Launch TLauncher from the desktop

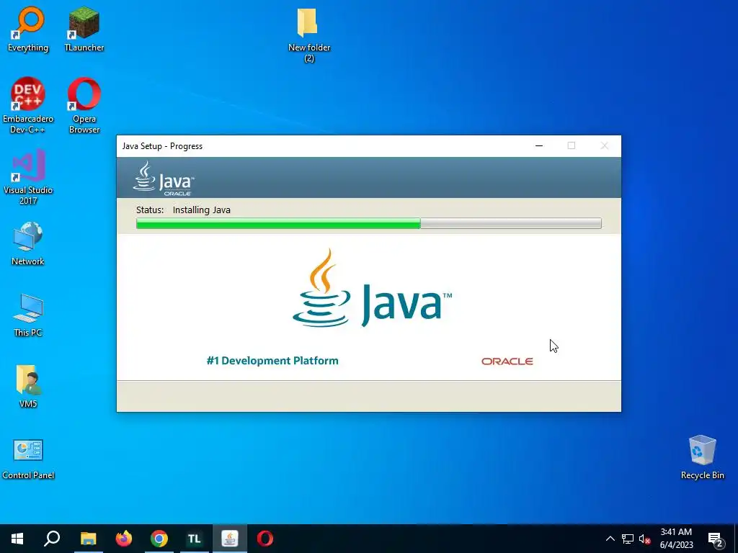(x=84, y=28)
